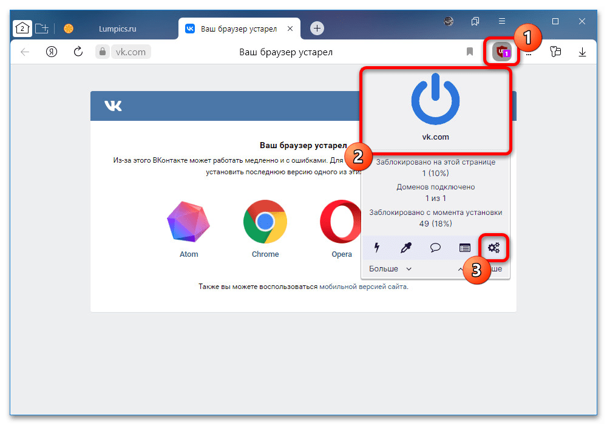Viewport: 607px width, 425px height.
Task: Click Заблокировано с момента установки text
Action: click(x=435, y=212)
